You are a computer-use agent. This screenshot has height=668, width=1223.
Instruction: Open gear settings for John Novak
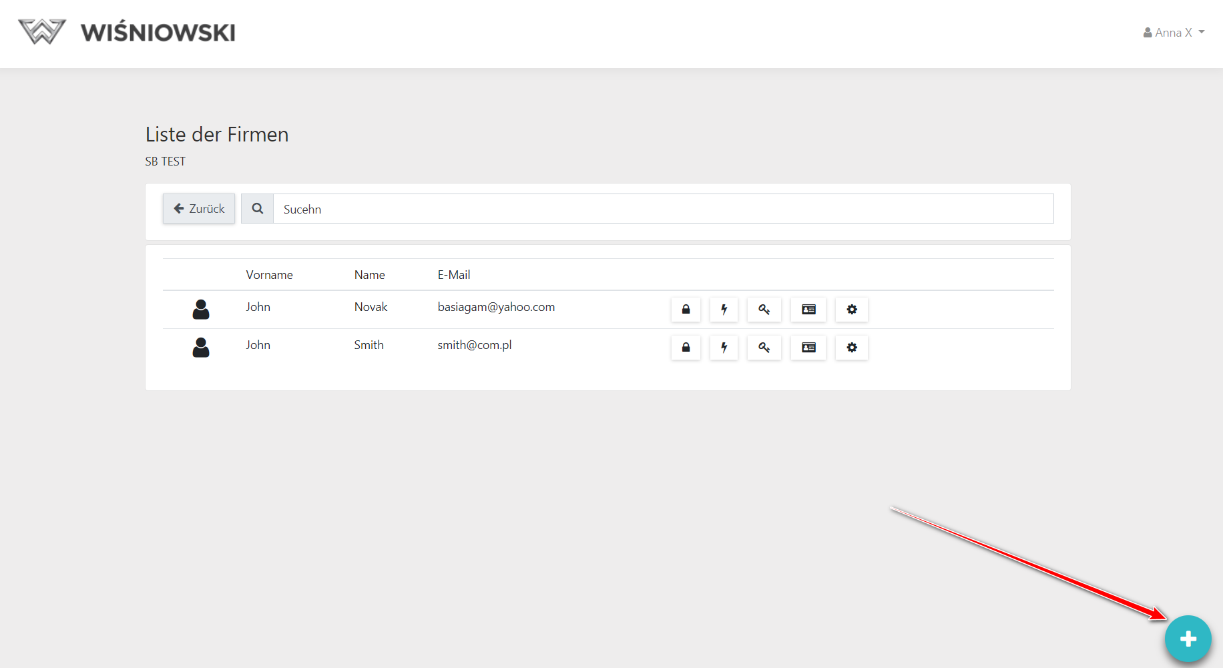point(852,310)
